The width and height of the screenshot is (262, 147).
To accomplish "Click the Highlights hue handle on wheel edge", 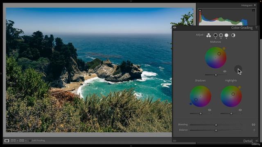I will [x=239, y=87].
